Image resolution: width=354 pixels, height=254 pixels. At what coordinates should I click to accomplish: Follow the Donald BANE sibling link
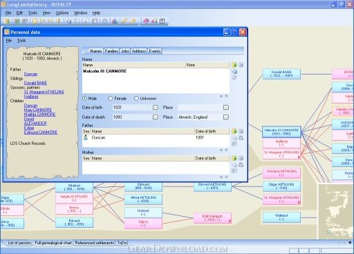click(x=35, y=83)
